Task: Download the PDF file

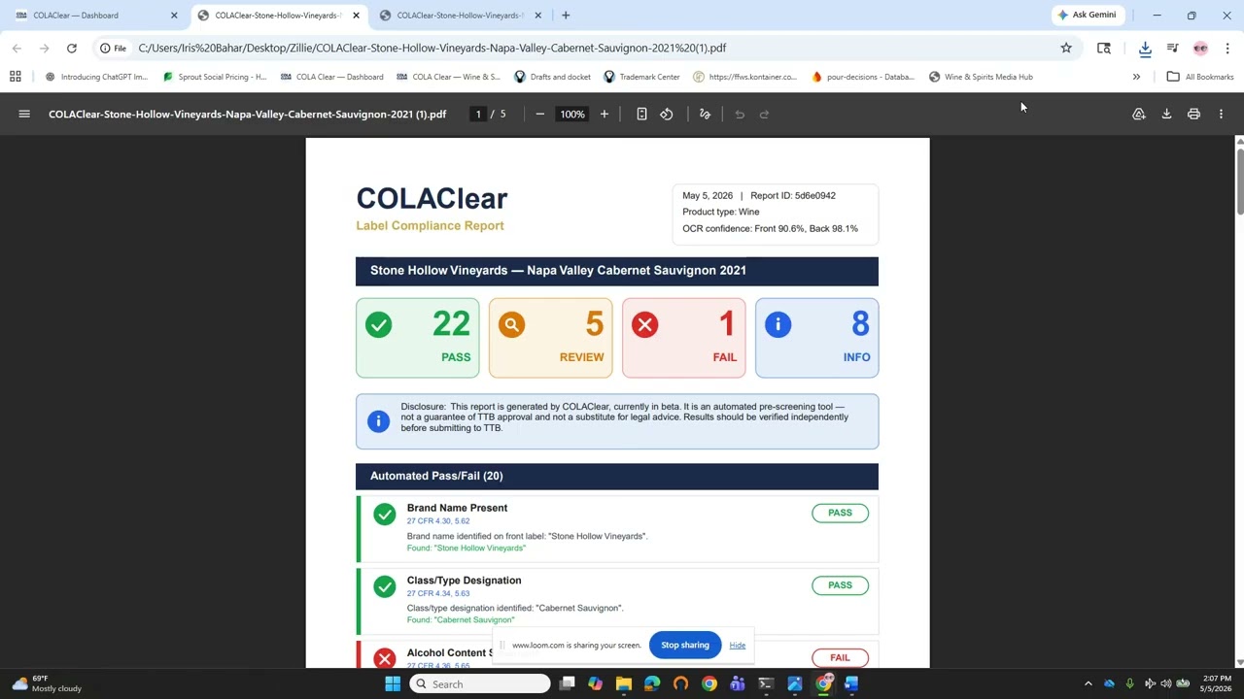Action: pos(1166,115)
